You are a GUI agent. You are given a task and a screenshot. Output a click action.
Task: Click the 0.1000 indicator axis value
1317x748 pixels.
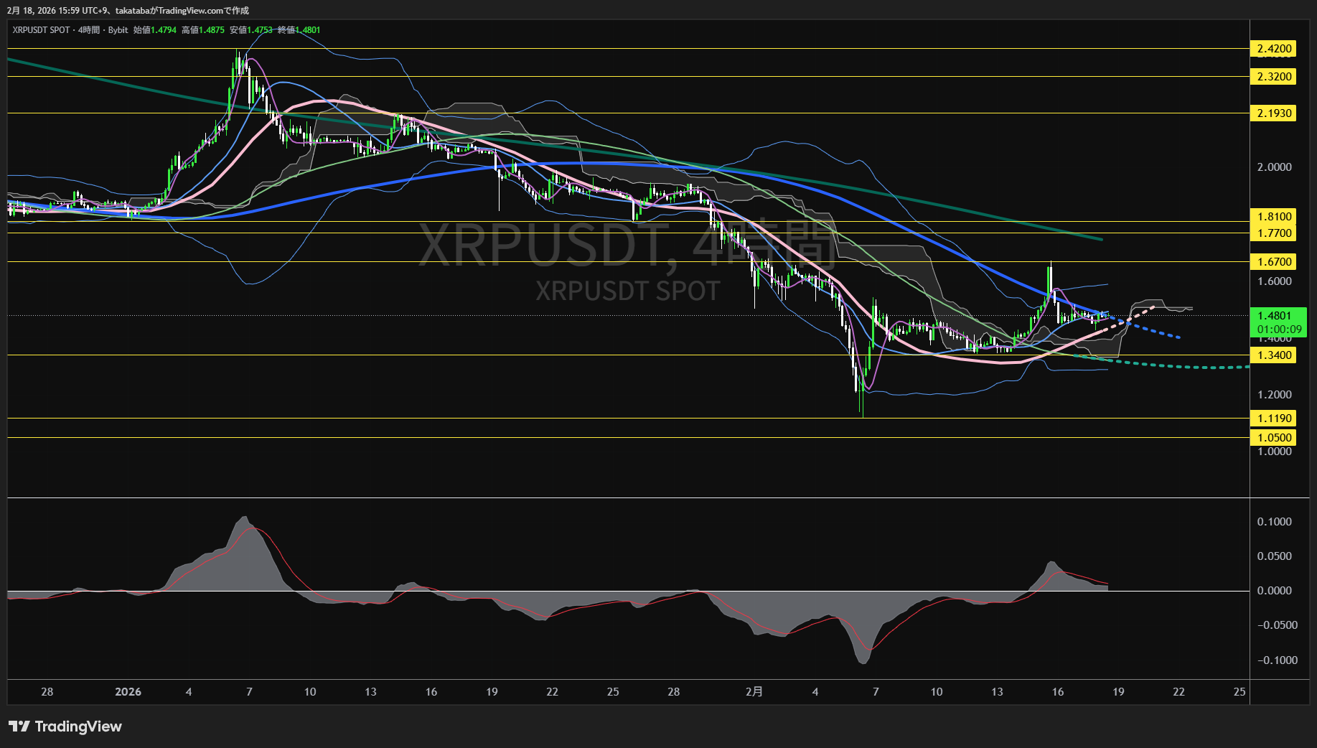pos(1274,522)
